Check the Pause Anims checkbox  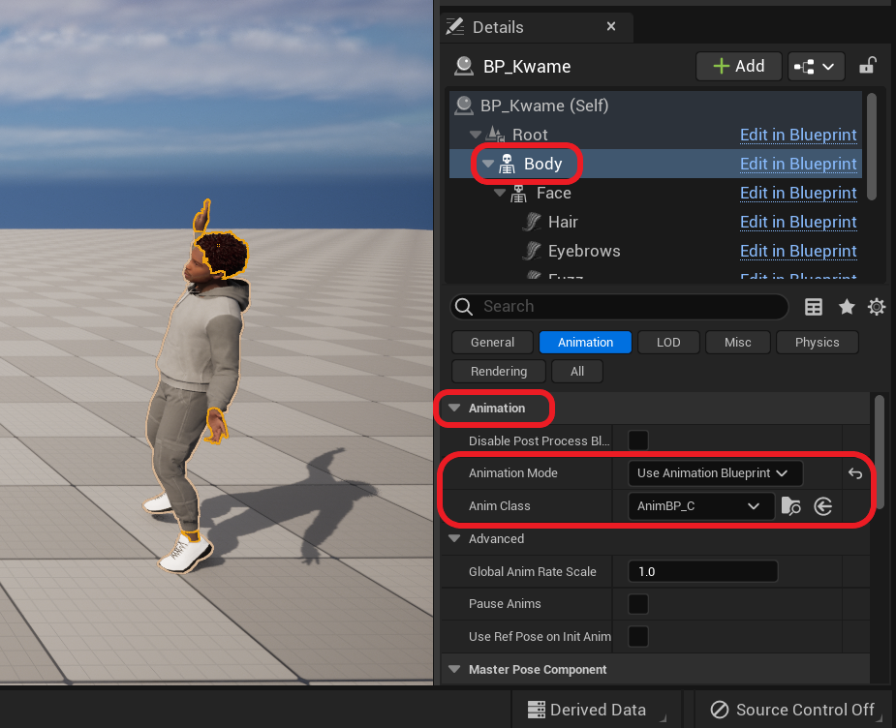pos(638,604)
